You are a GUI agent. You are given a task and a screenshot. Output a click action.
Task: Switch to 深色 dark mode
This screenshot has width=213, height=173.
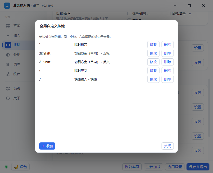click(x=20, y=167)
